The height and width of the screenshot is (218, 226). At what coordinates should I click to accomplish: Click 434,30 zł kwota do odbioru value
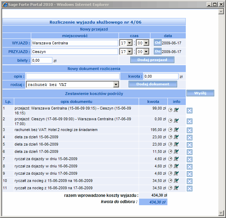tap(157, 202)
